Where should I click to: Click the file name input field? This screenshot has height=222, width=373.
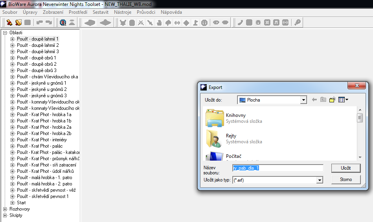click(x=277, y=168)
